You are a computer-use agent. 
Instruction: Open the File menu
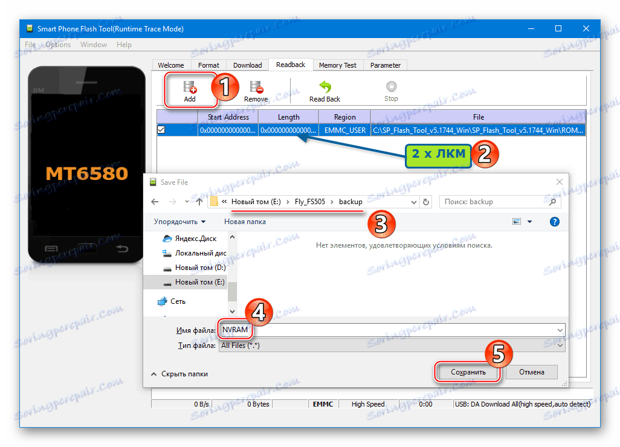(x=30, y=45)
